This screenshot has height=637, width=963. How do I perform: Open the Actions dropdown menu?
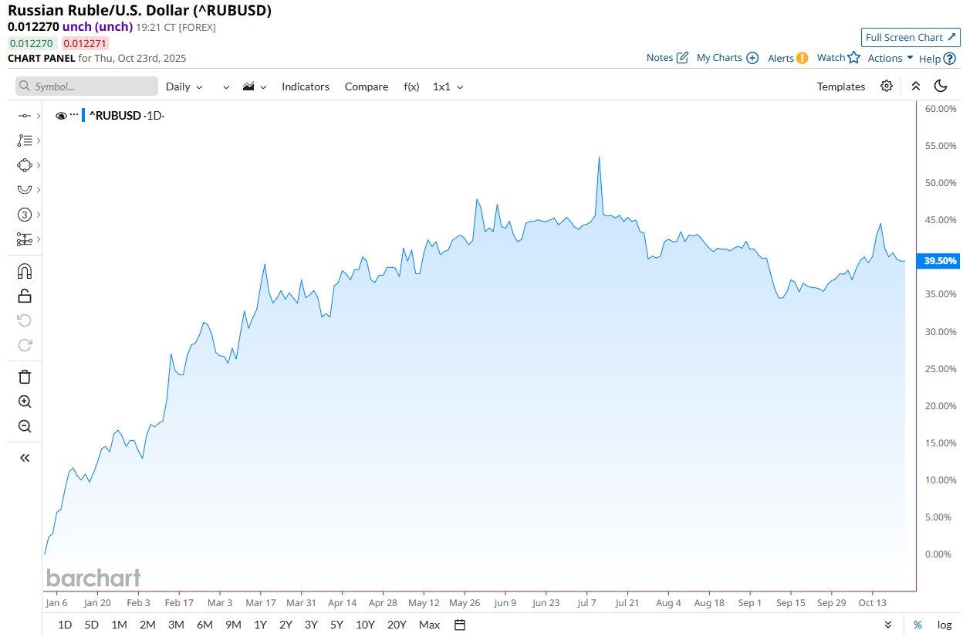(890, 58)
